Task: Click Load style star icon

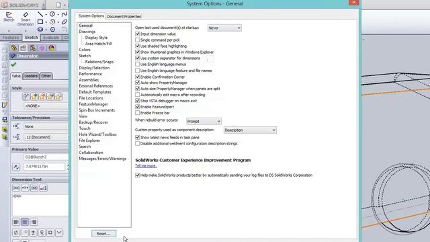Action: point(58,97)
